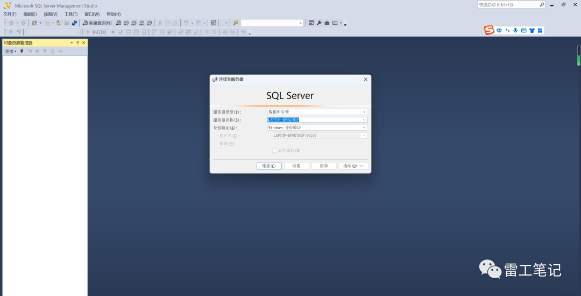Screen dimensions: 581x296
Task: Click the Cancel (取消) button in dialog
Action: (296, 166)
